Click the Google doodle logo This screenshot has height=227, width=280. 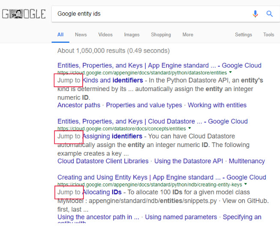pos(24,14)
